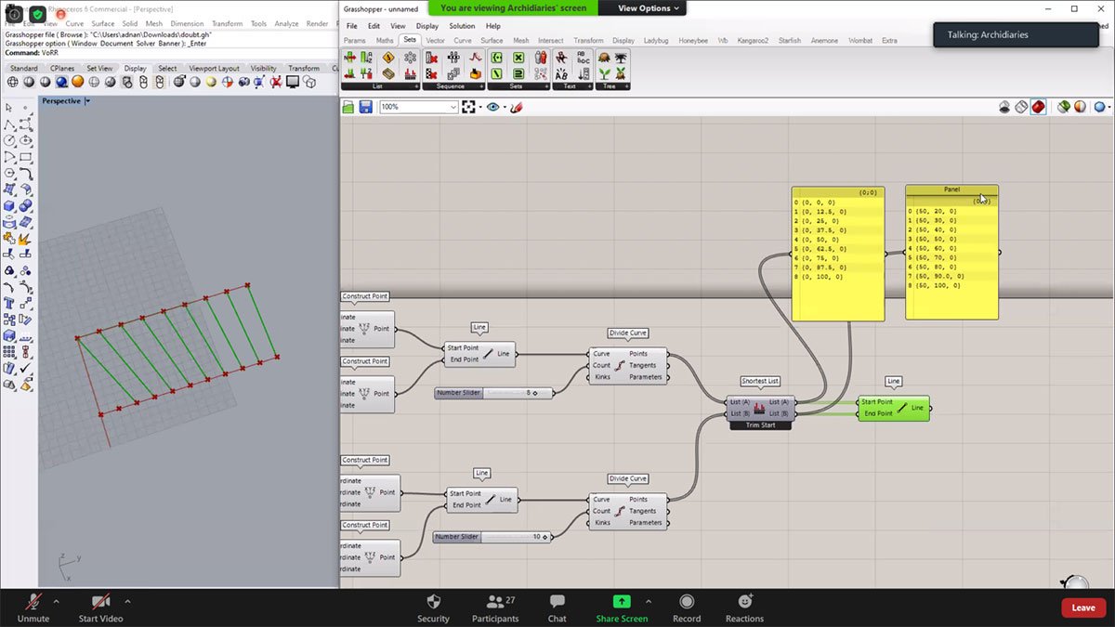Screen dimensions: 1115x627
Task: Select the red sketch pen icon in Grasshopper
Action: tap(517, 106)
